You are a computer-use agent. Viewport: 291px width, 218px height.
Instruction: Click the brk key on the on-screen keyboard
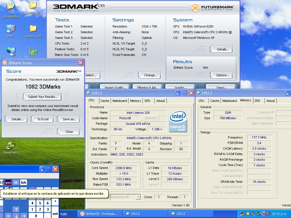click(x=23, y=183)
